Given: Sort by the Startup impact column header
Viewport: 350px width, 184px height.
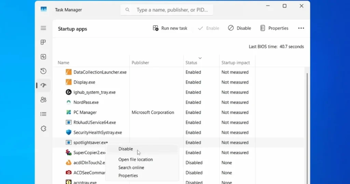Looking at the screenshot, I should 235,63.
